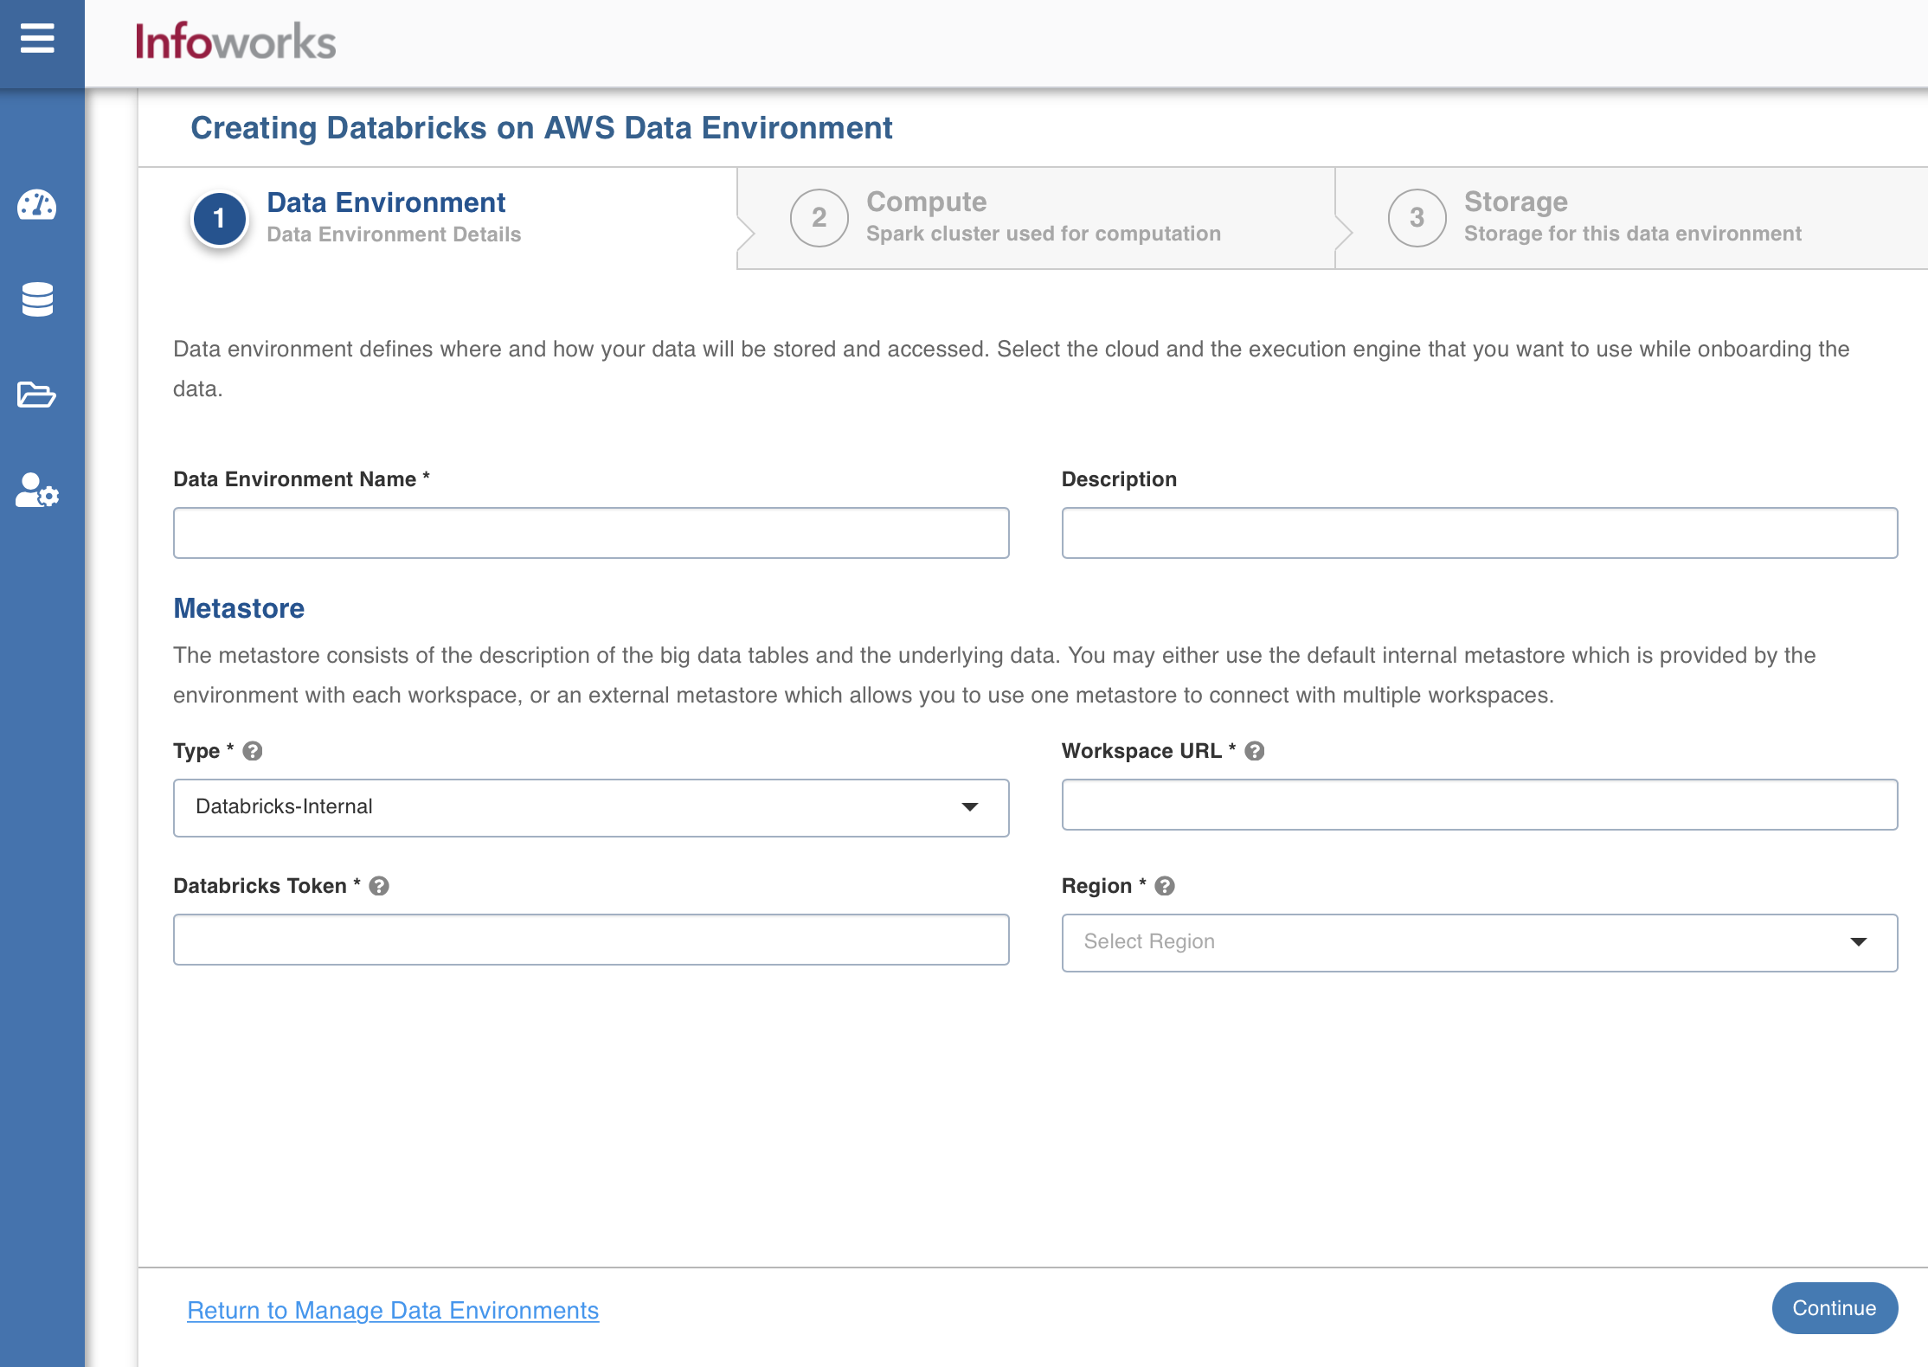The image size is (1928, 1367).
Task: Open the Select Region dropdown
Action: tap(1480, 942)
